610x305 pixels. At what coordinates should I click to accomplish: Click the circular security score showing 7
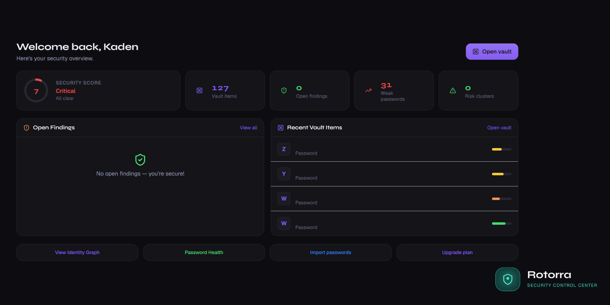pyautogui.click(x=36, y=90)
